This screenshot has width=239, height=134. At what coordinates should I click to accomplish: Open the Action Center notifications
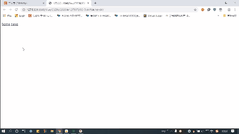coord(233,131)
